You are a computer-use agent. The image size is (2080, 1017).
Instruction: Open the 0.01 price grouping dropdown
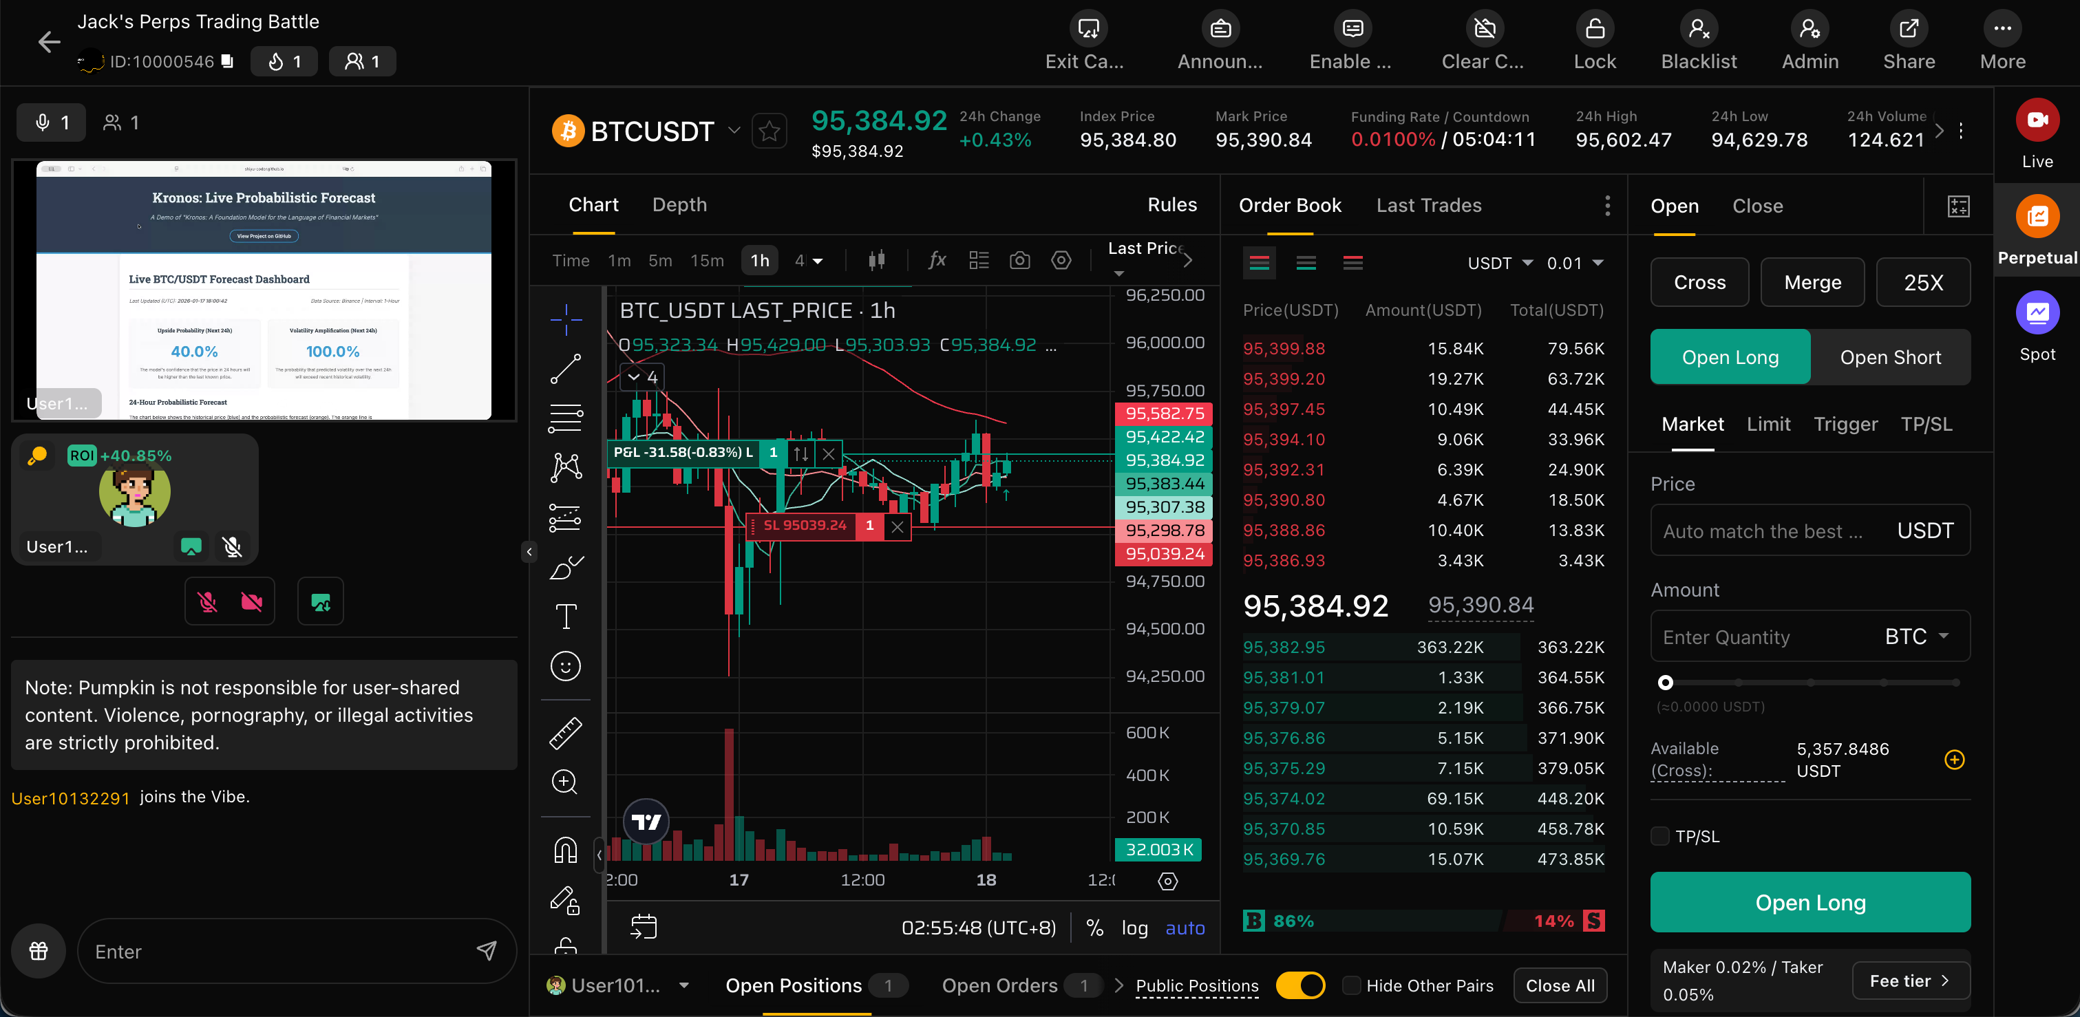click(1575, 263)
